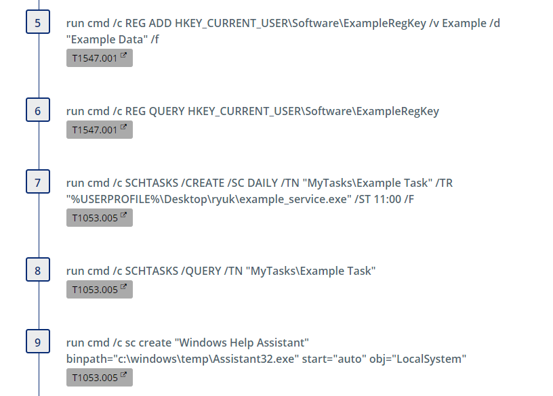553x396 pixels.
Task: Open external-link icon on step 5's T1547.001 tag
Action: (123, 55)
